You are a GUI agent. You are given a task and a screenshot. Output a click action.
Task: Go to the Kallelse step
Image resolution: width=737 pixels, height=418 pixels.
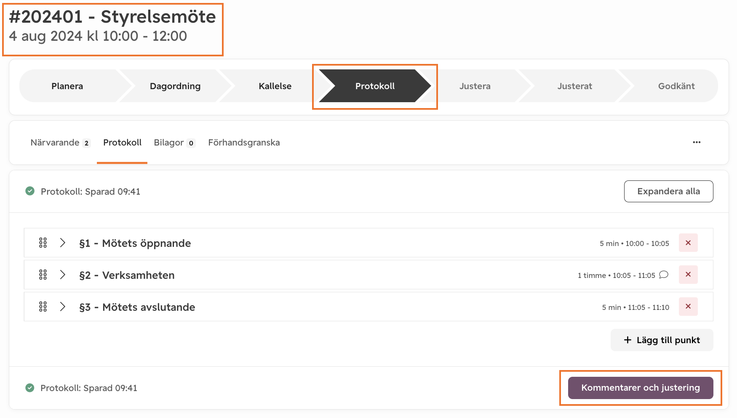(x=275, y=86)
